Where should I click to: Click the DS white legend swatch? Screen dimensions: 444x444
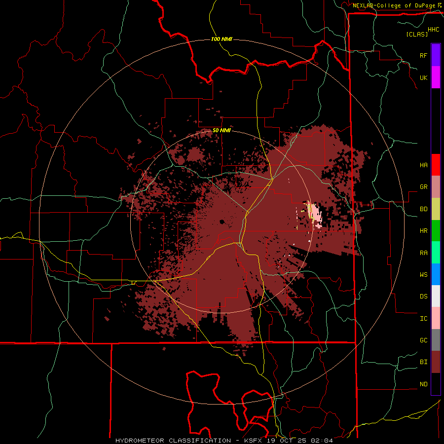tap(436, 296)
